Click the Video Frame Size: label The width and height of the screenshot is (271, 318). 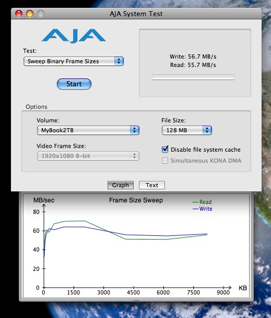(x=61, y=146)
